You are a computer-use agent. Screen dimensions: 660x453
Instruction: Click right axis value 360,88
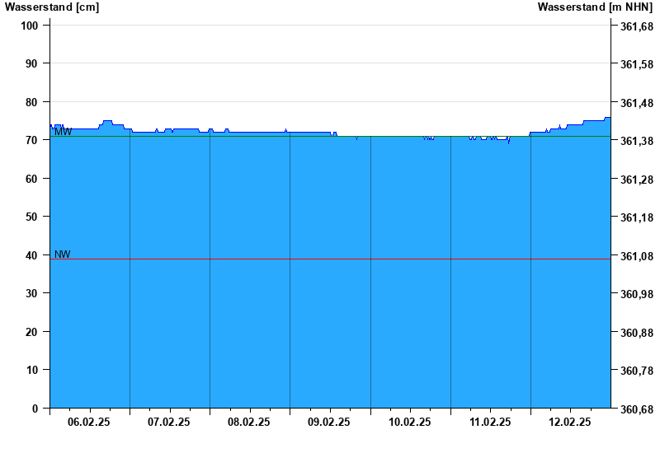637,333
